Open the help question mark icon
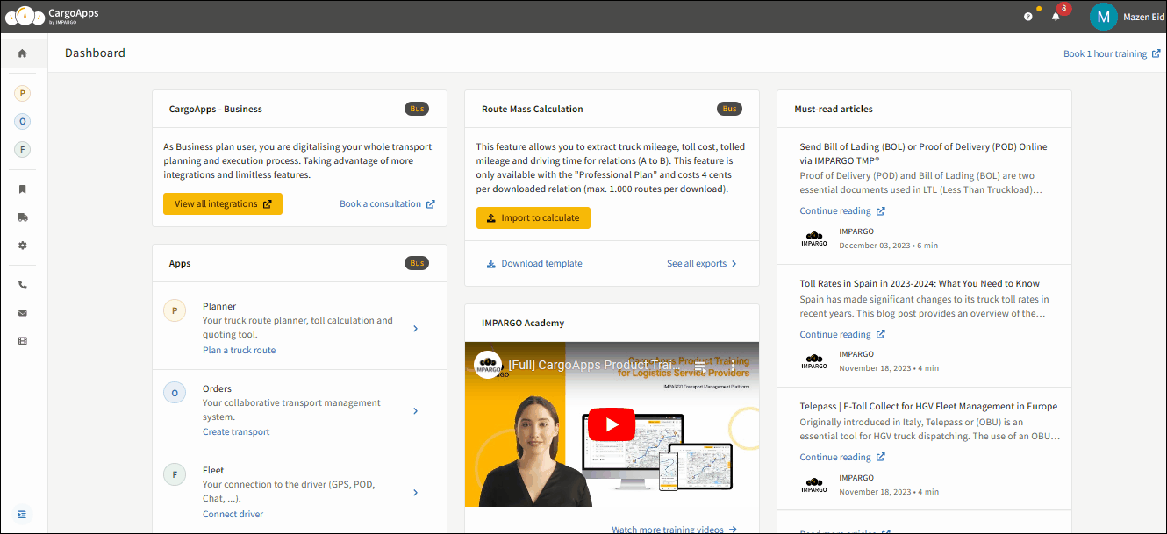The image size is (1167, 534). click(1028, 17)
